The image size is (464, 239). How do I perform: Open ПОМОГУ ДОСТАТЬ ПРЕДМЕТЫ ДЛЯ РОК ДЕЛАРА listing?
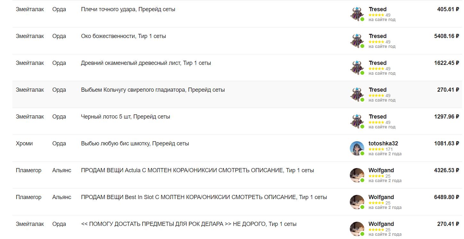189,224
